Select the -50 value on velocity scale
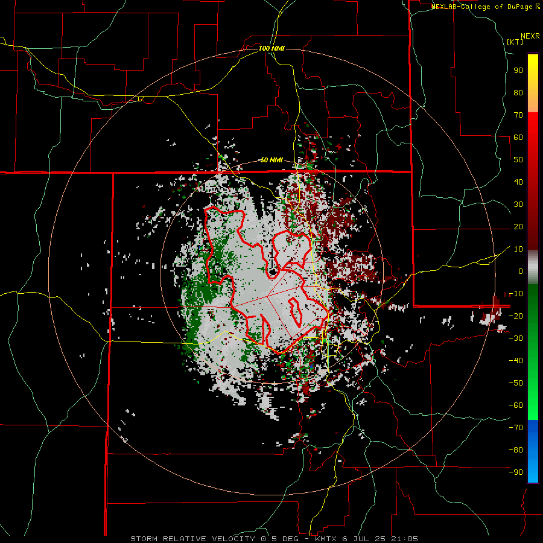This screenshot has width=543, height=543. pyautogui.click(x=516, y=383)
